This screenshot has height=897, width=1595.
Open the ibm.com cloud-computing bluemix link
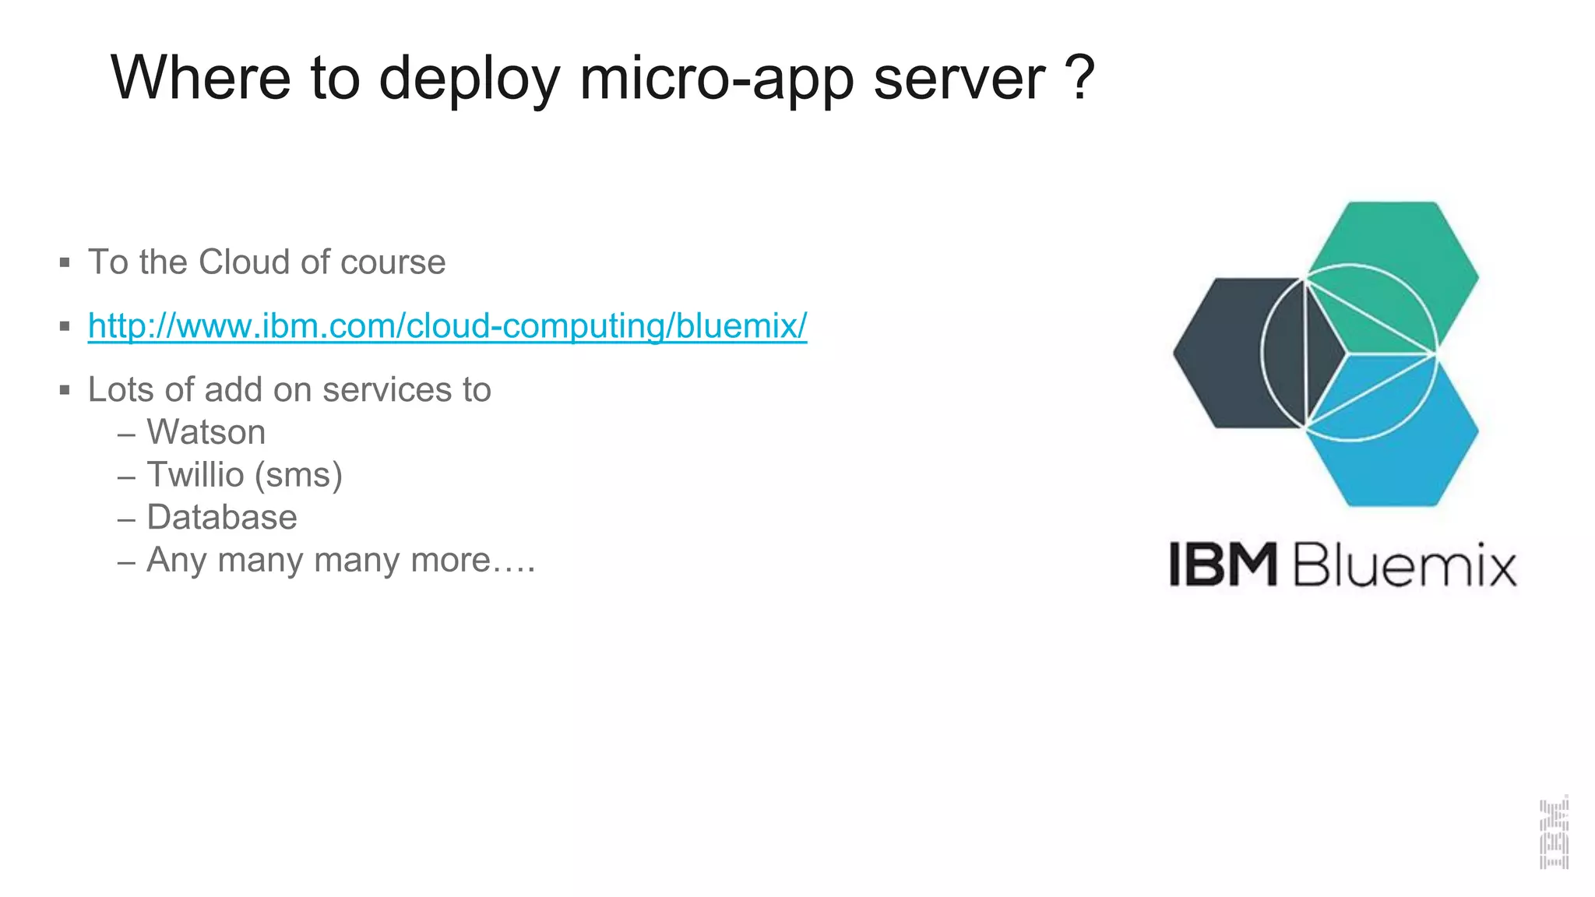click(447, 325)
